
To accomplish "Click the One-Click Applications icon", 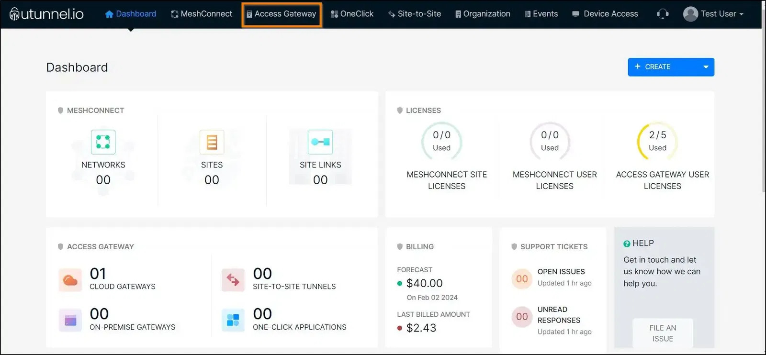I will (x=233, y=320).
